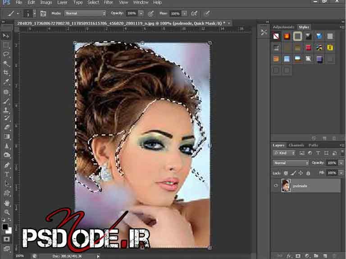The image size is (346, 259).
Task: Select the Blur tool
Action: tap(6, 146)
